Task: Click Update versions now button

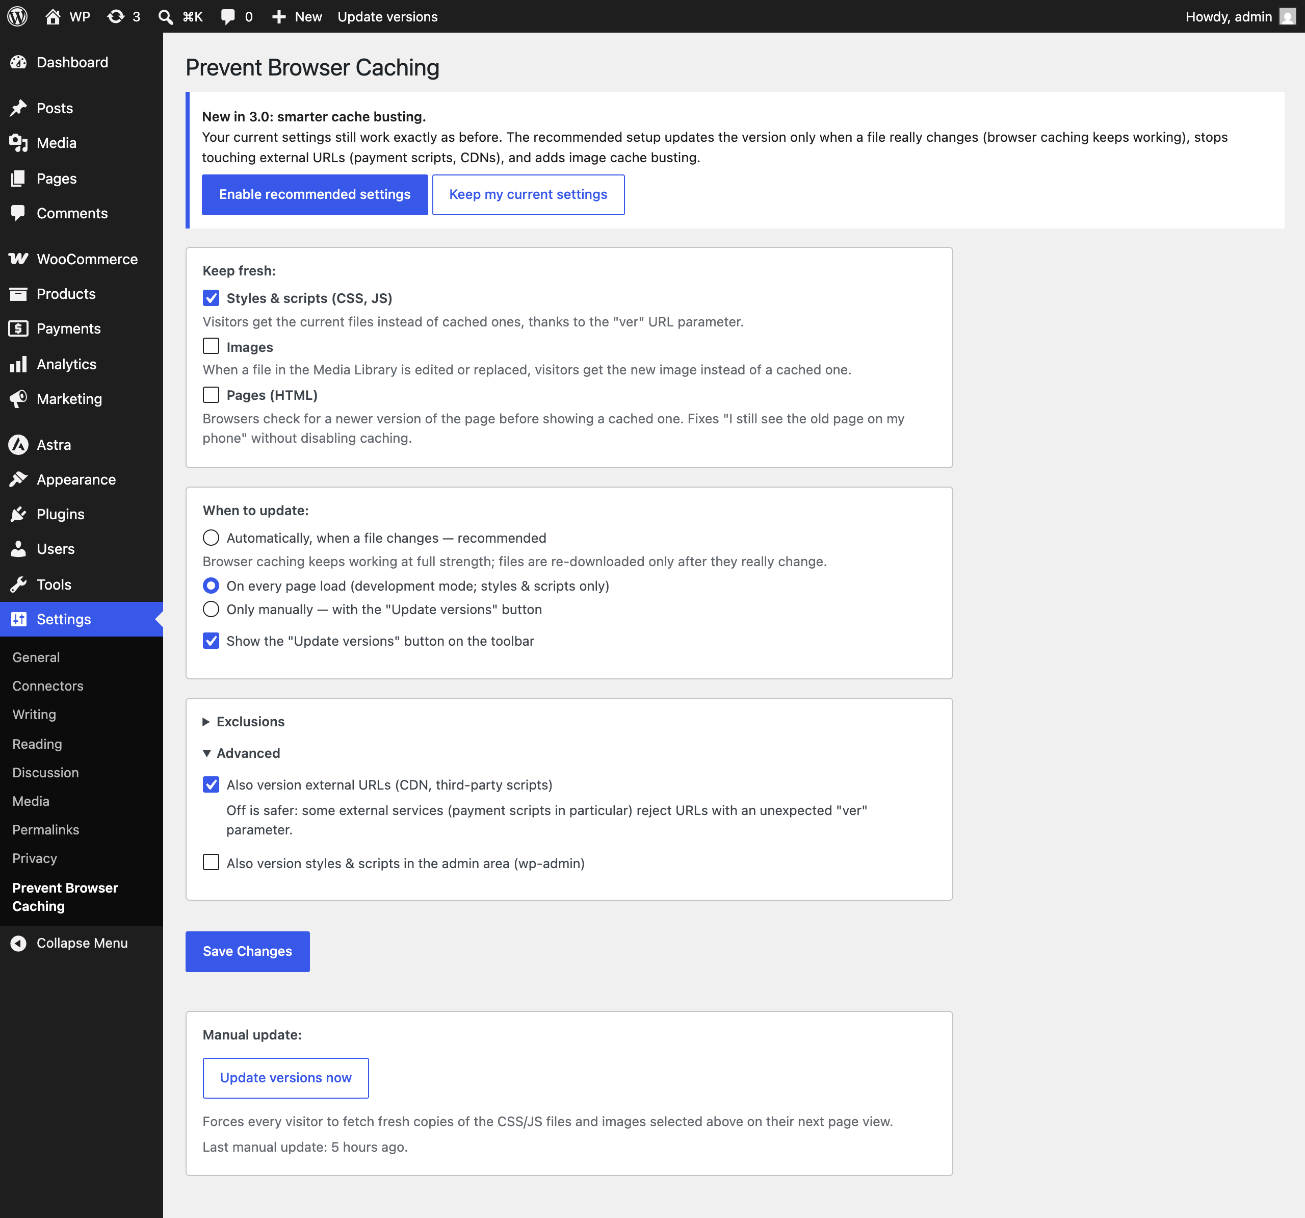Action: (285, 1077)
